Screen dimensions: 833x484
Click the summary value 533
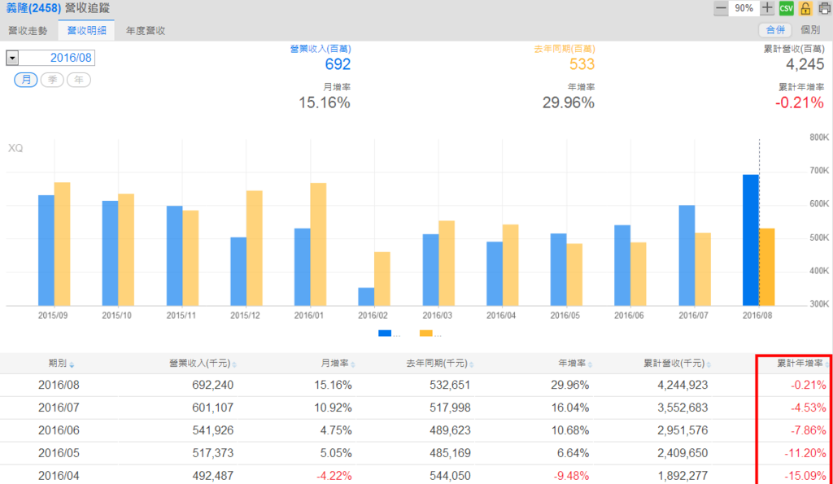tap(582, 64)
